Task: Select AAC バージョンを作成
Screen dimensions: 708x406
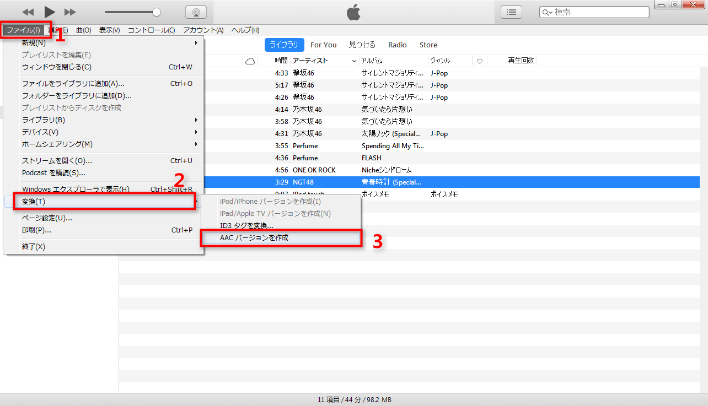Action: pos(281,238)
